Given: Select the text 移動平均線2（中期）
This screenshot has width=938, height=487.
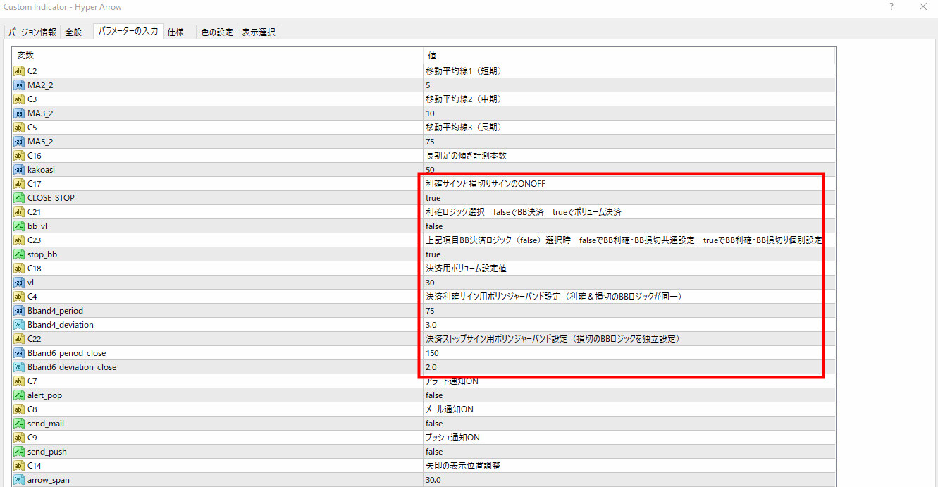Looking at the screenshot, I should click(463, 99).
